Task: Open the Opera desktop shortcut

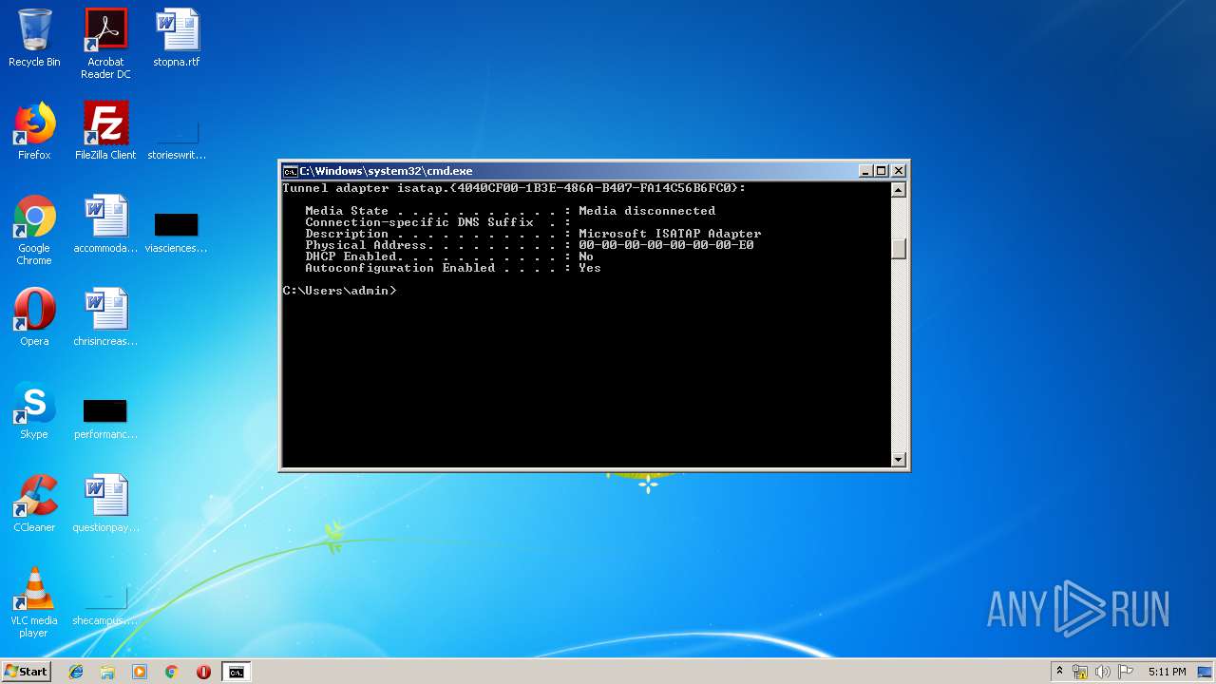Action: coord(34,317)
